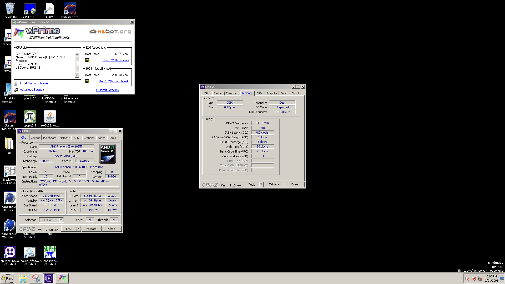Switch to CPU-Z from the taskbar
The image size is (505, 284).
(x=49, y=278)
